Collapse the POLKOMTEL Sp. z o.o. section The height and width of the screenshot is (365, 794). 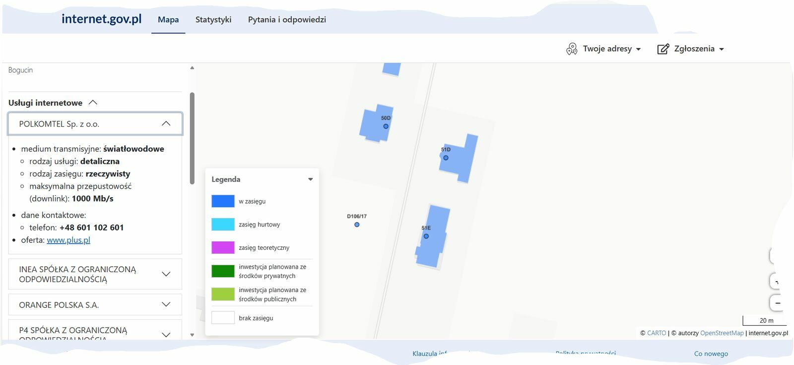(x=166, y=124)
